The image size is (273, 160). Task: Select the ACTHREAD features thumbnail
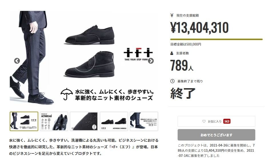[54, 121]
